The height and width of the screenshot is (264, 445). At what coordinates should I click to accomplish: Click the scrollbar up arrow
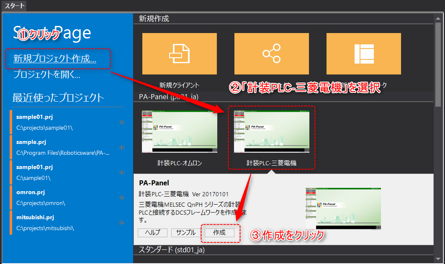(438, 18)
